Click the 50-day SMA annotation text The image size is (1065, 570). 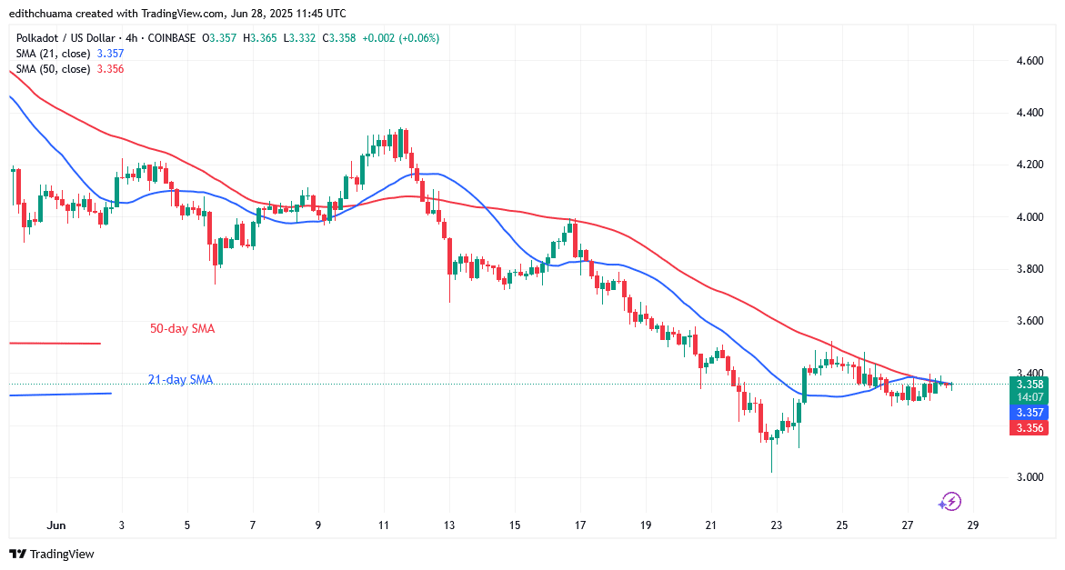182,328
